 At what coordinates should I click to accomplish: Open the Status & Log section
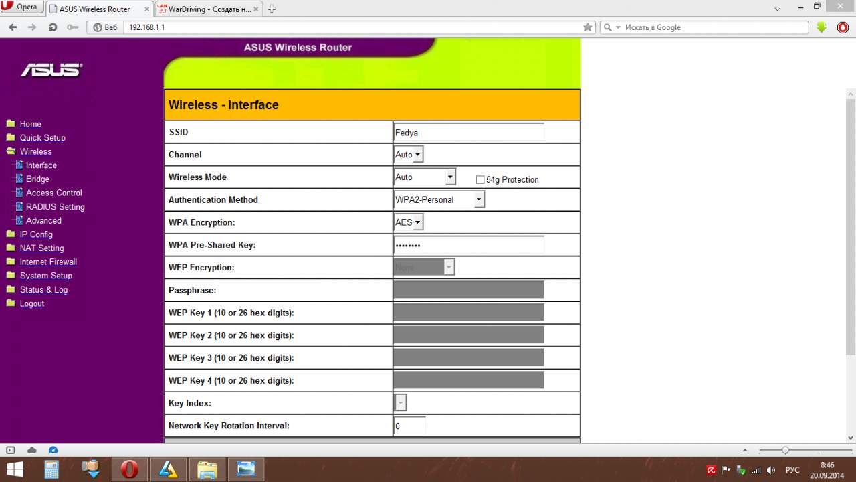pos(43,290)
